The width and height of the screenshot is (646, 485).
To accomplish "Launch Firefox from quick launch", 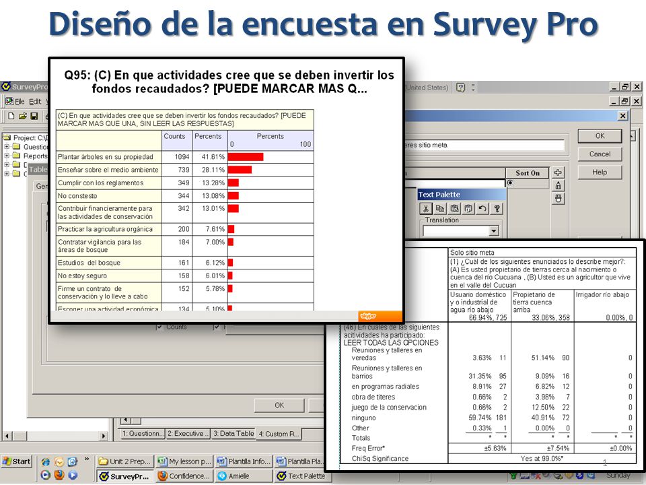I will tap(59, 475).
